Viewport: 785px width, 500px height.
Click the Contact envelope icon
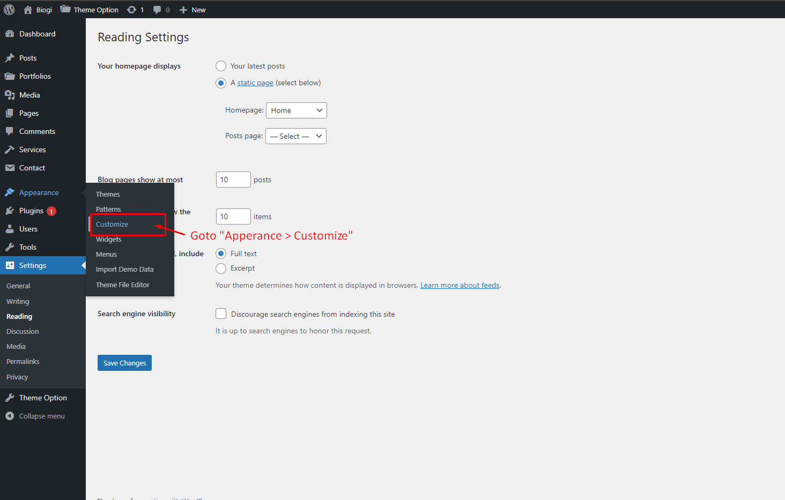10,168
